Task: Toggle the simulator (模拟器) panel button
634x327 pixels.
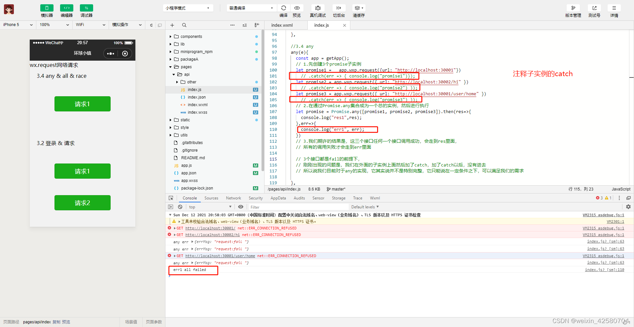Action: pyautogui.click(x=47, y=8)
